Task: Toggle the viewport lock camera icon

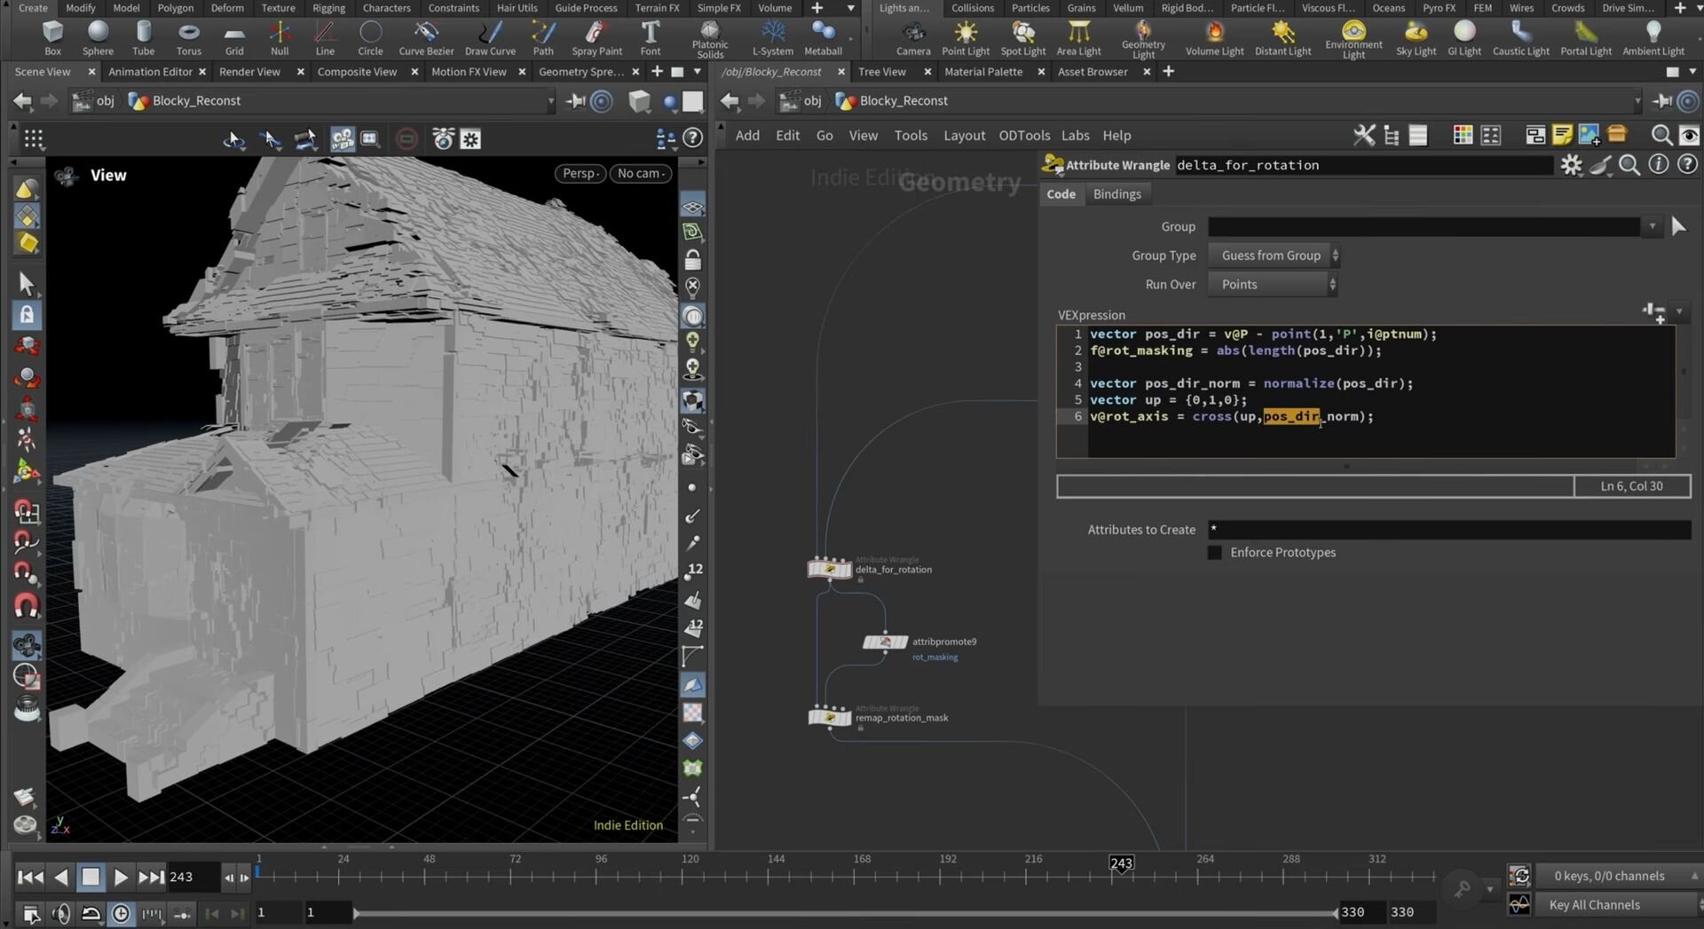Action: coord(693,259)
